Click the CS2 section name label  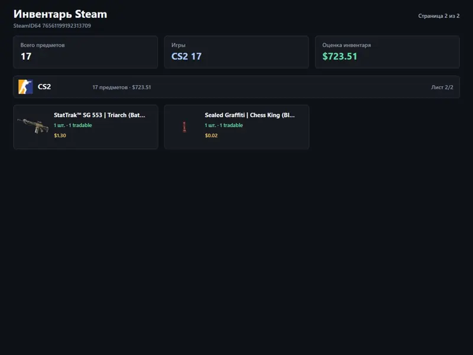click(x=44, y=87)
